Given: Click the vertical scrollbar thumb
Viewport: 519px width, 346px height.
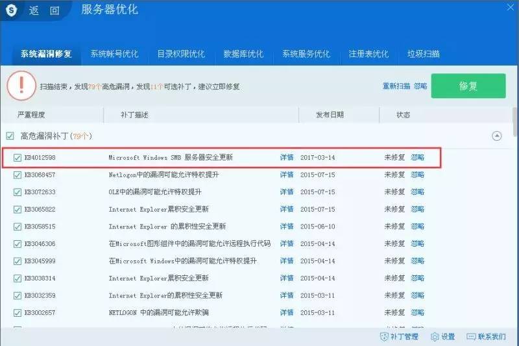Looking at the screenshot, I should click(515, 121).
